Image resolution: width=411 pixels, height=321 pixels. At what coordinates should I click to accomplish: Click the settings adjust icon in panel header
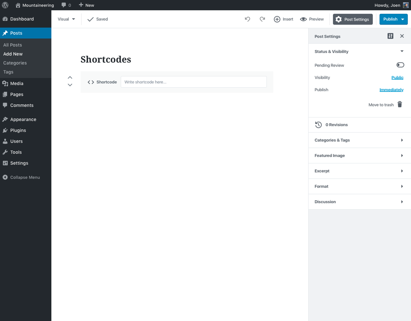coord(390,36)
